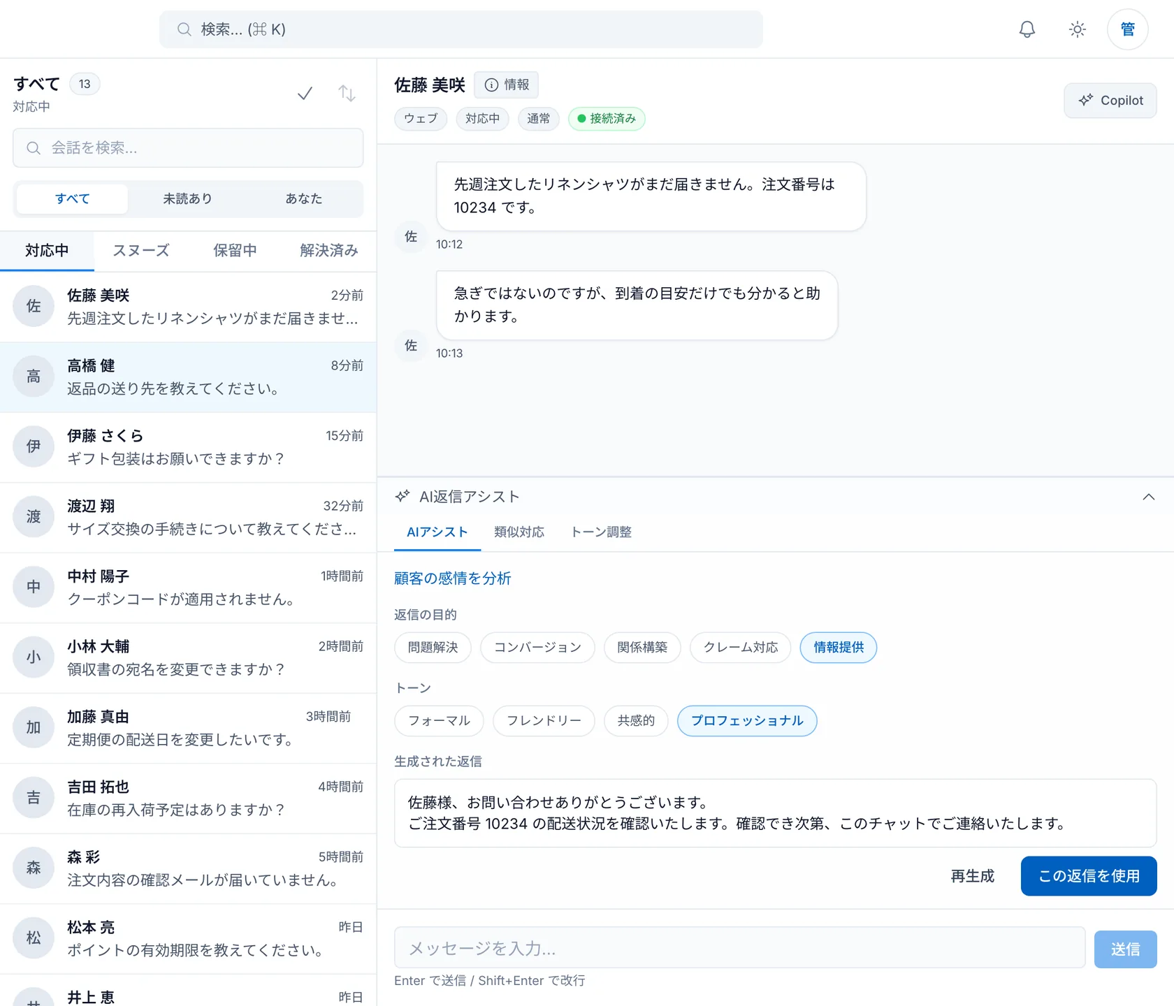Collapse the AI返信アシスト panel

pos(1148,497)
